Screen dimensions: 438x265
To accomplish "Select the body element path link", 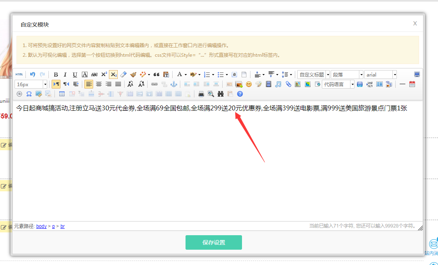I will click(42, 226).
